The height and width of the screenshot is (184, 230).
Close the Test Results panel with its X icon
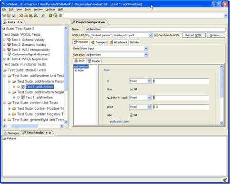click(x=50, y=133)
